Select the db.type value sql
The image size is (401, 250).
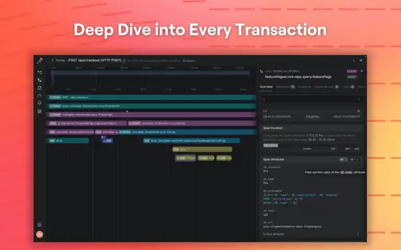[x=265, y=215]
